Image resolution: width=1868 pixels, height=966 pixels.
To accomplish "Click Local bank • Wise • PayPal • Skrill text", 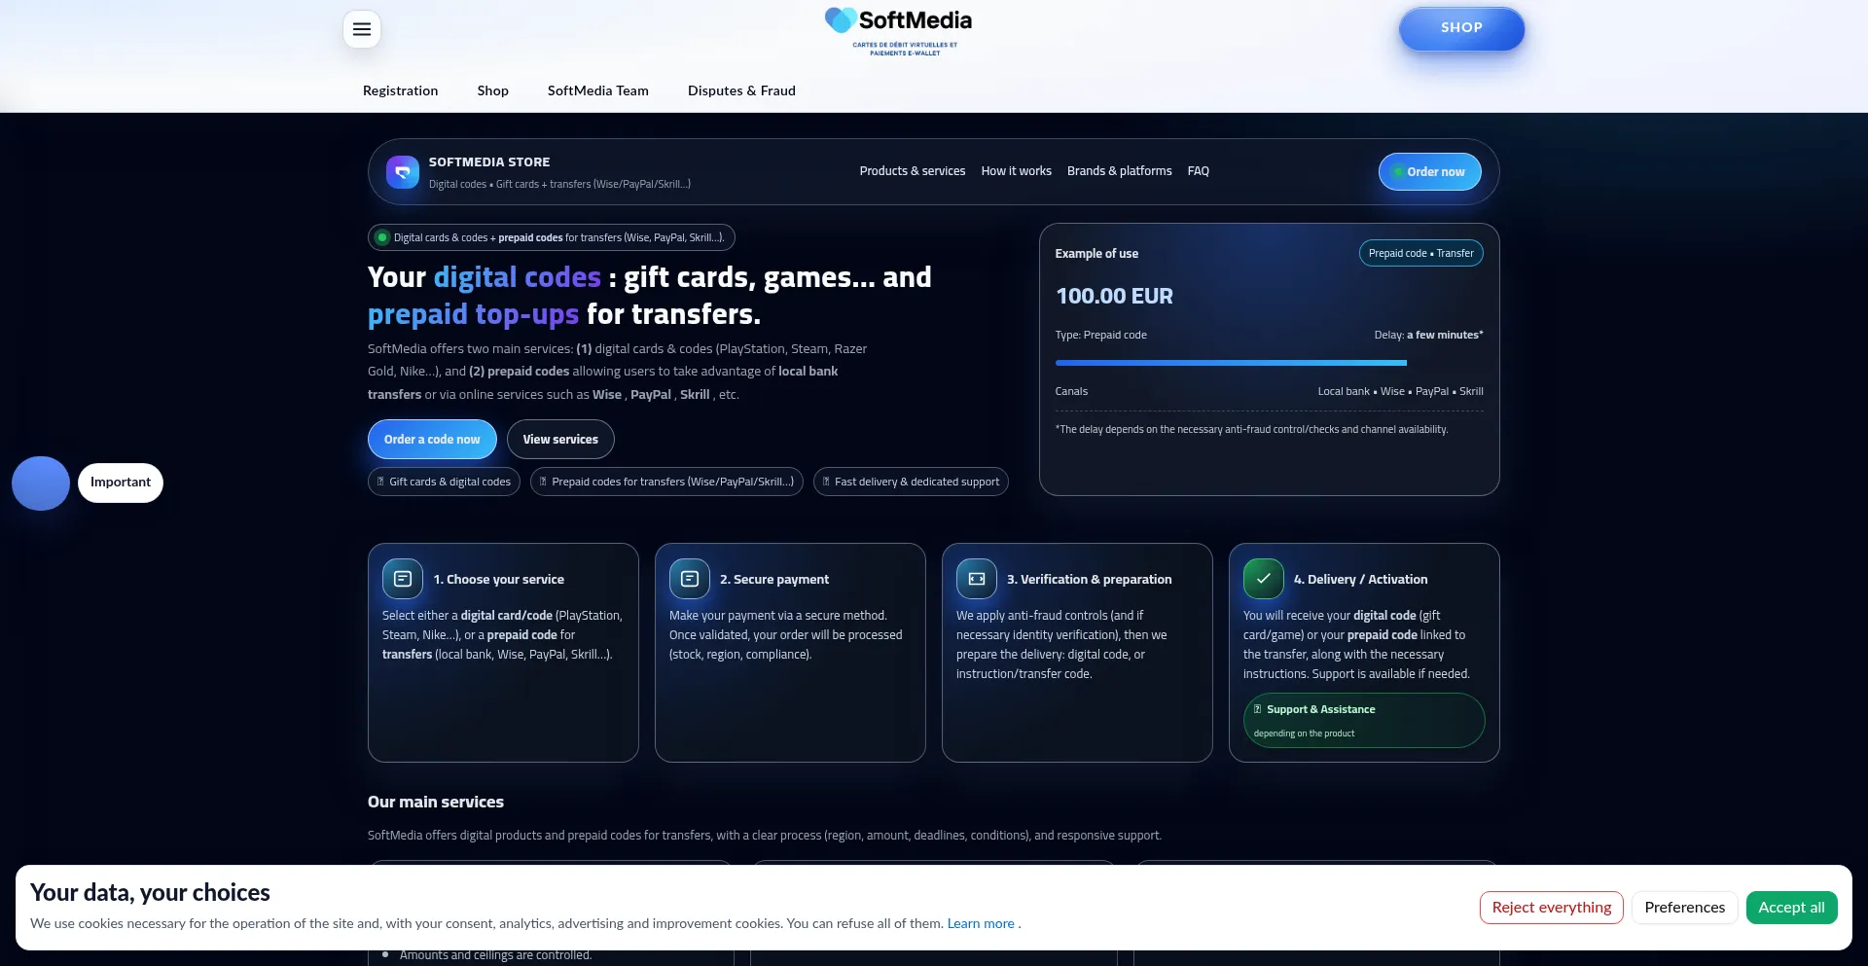I will [x=1401, y=392].
